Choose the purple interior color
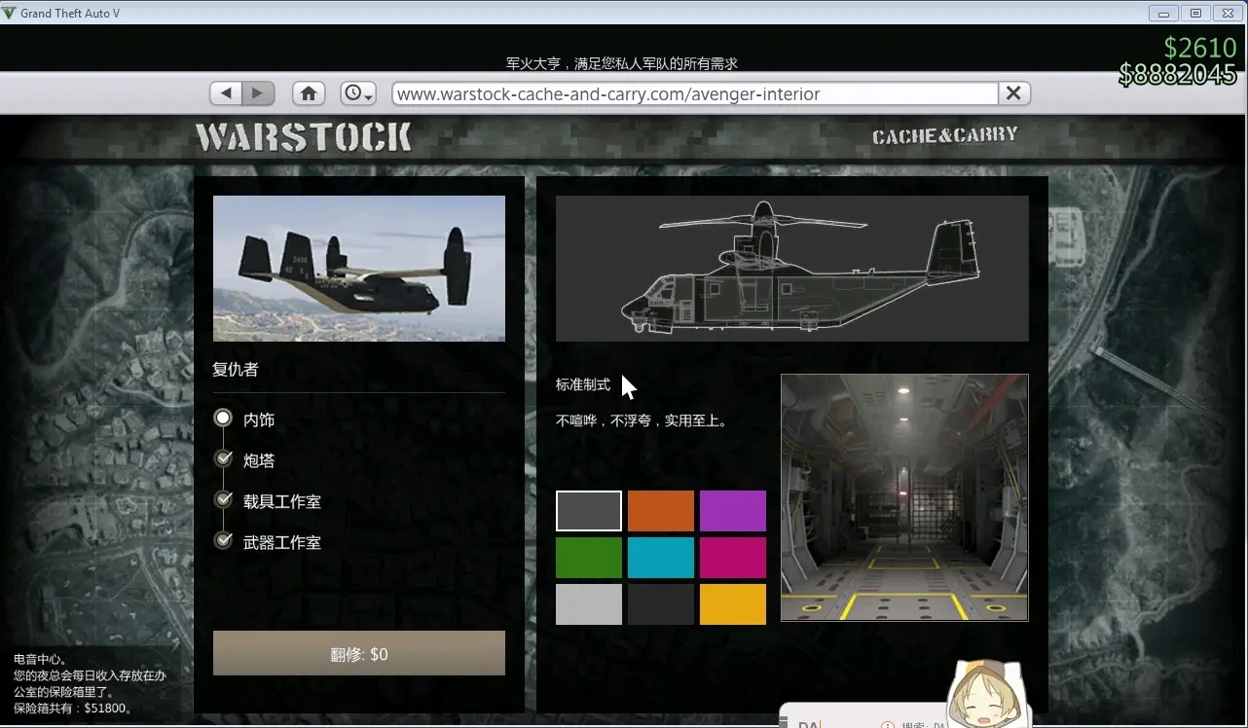 click(x=733, y=511)
